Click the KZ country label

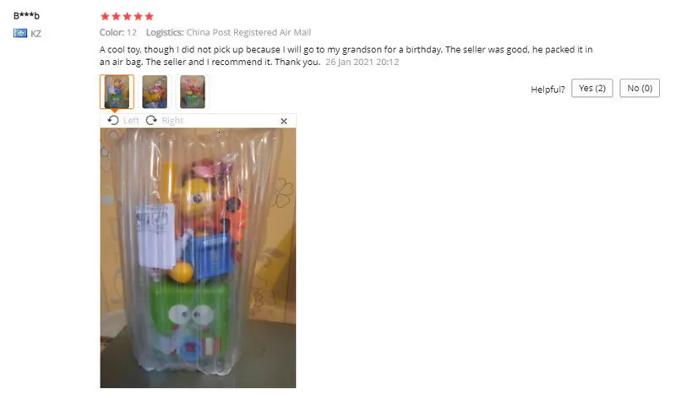click(x=35, y=34)
